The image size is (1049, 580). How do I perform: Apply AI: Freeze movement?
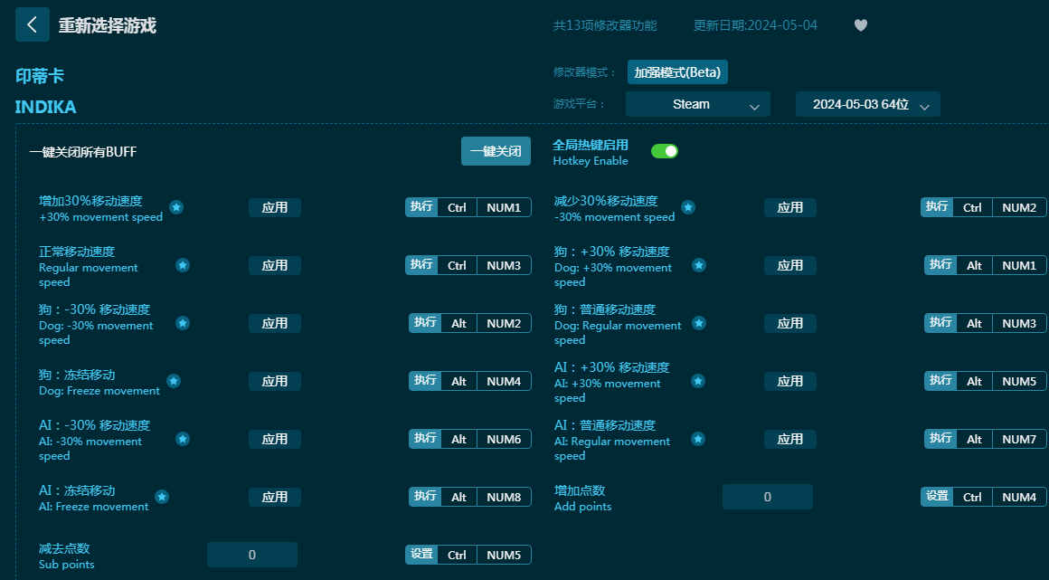[275, 497]
